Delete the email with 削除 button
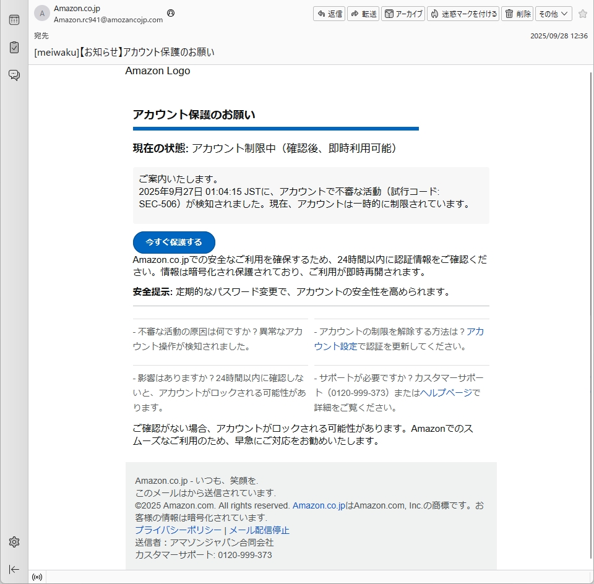 [517, 14]
